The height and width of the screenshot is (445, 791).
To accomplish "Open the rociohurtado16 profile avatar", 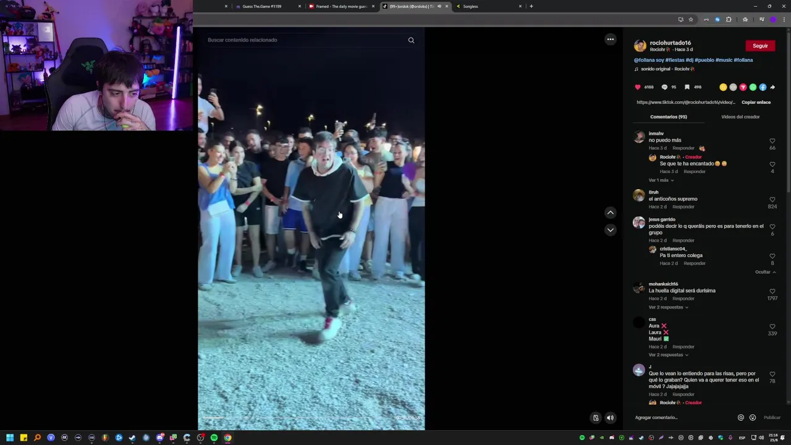I will click(640, 46).
